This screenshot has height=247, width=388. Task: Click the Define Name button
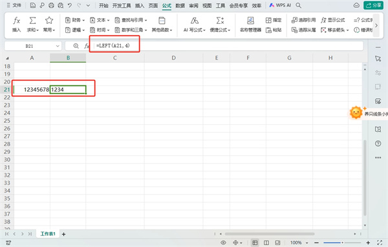click(274, 20)
